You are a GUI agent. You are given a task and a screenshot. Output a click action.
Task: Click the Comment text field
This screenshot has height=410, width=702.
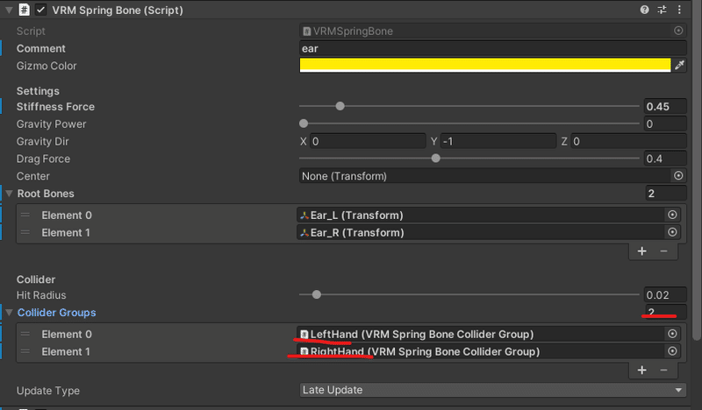coord(491,48)
